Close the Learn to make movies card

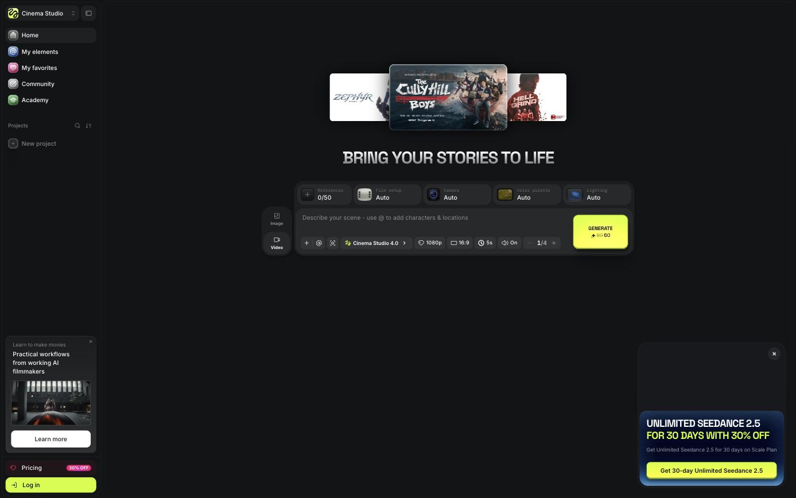coord(90,341)
